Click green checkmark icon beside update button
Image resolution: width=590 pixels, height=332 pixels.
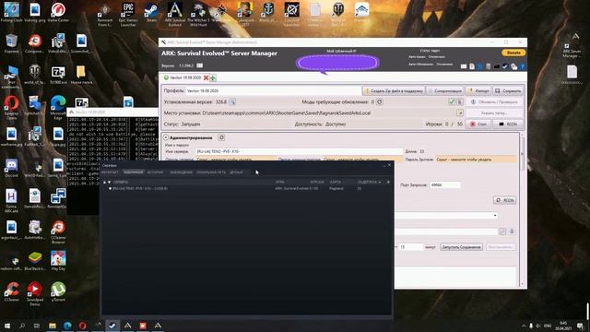coord(452,101)
